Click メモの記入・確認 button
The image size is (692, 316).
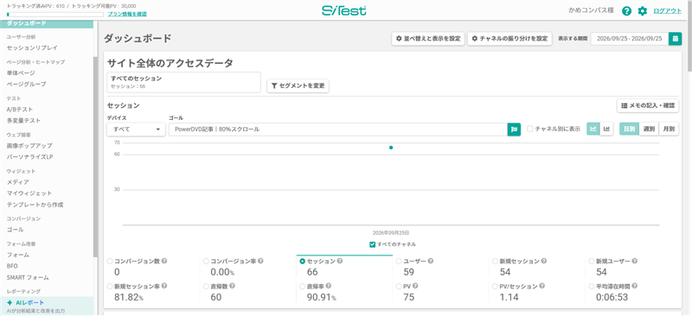[x=647, y=106]
